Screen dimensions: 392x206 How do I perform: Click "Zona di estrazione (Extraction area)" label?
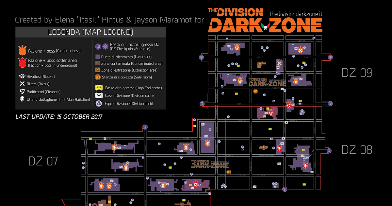point(129,70)
